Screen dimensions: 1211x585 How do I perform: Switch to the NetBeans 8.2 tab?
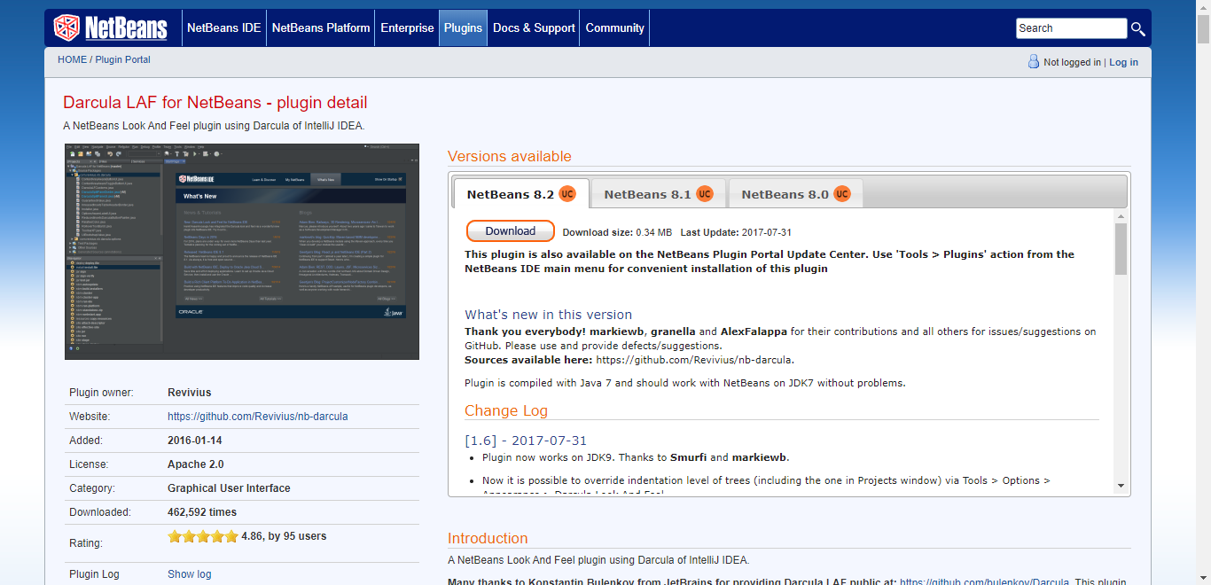click(x=521, y=194)
